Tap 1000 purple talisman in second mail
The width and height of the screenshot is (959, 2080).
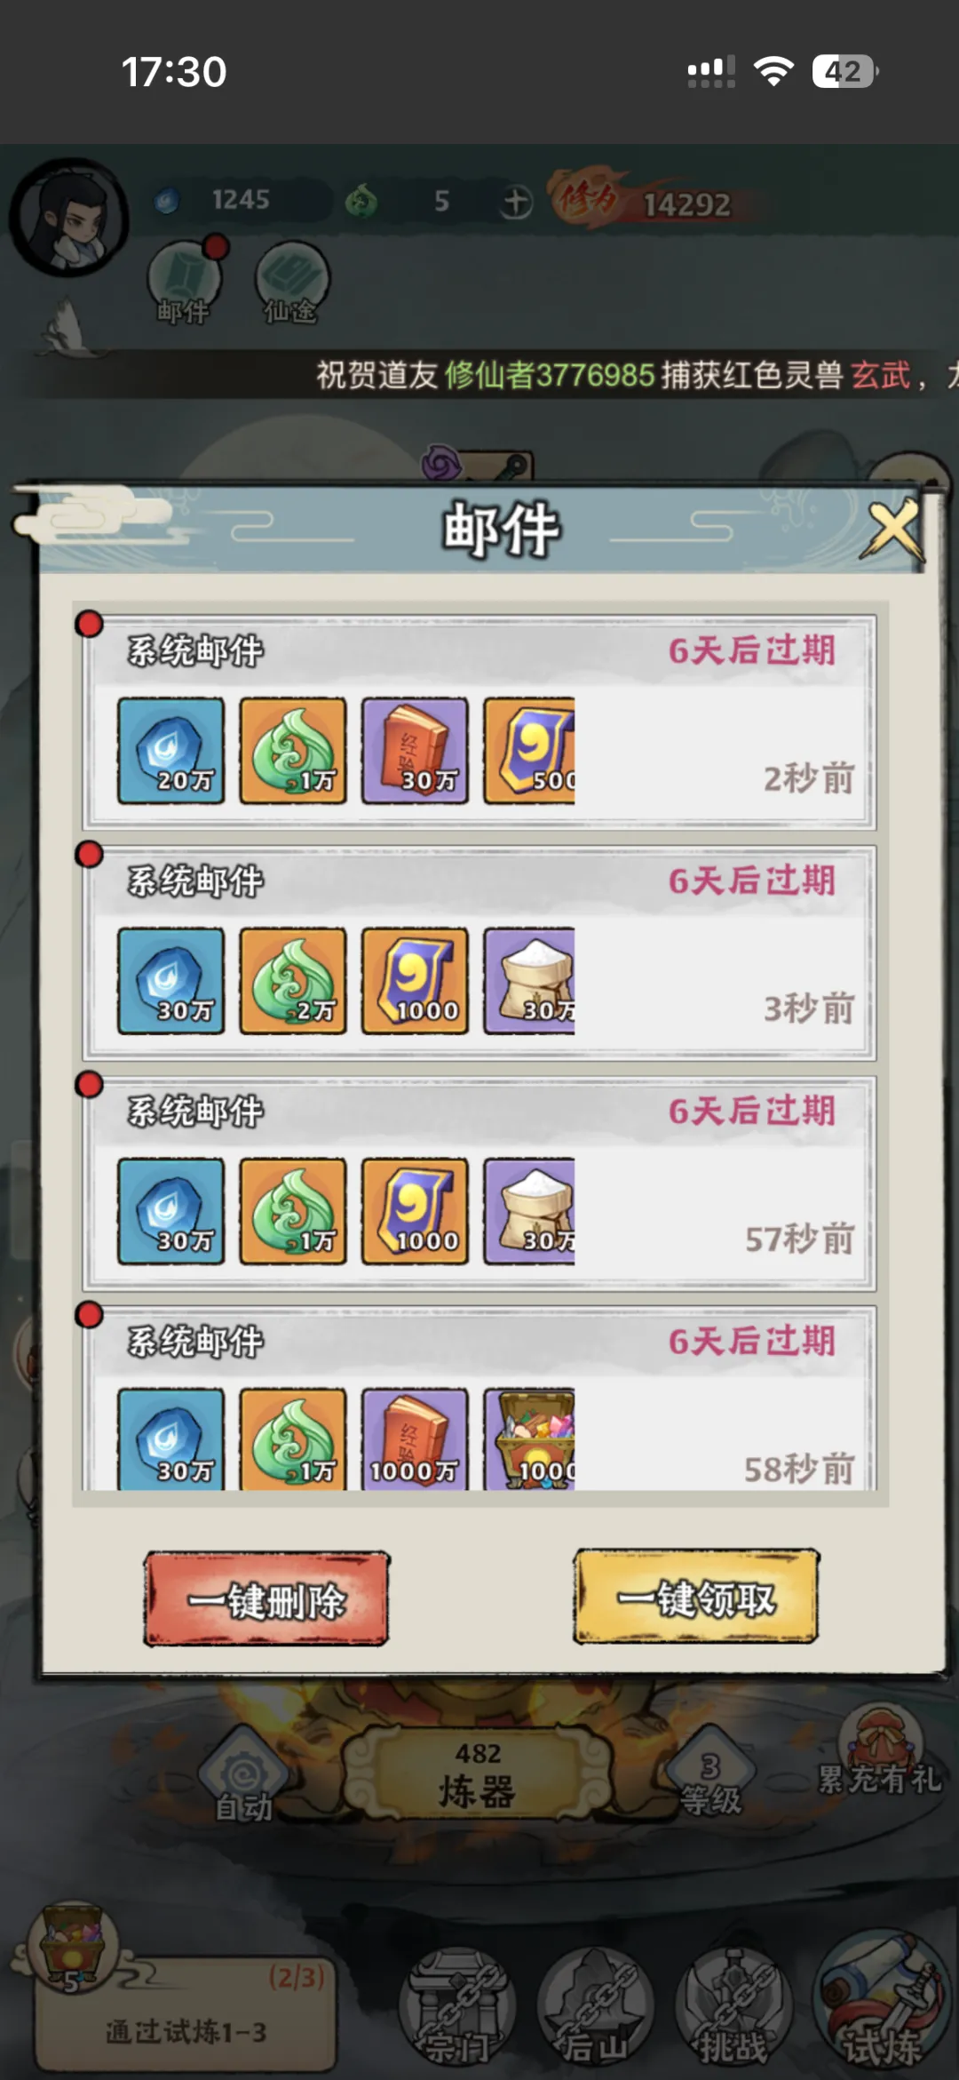pyautogui.click(x=415, y=981)
